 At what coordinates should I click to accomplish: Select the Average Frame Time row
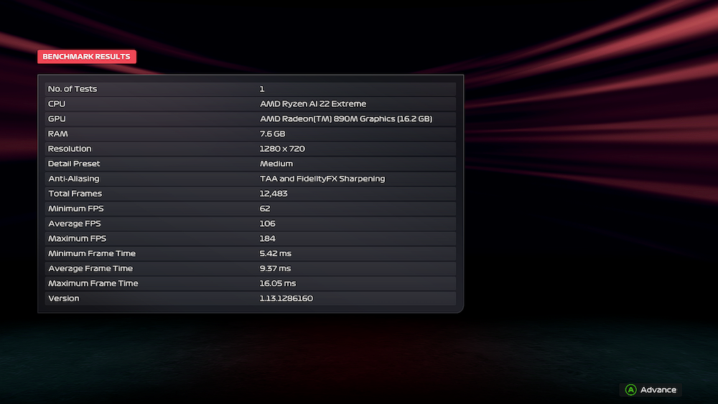250,268
